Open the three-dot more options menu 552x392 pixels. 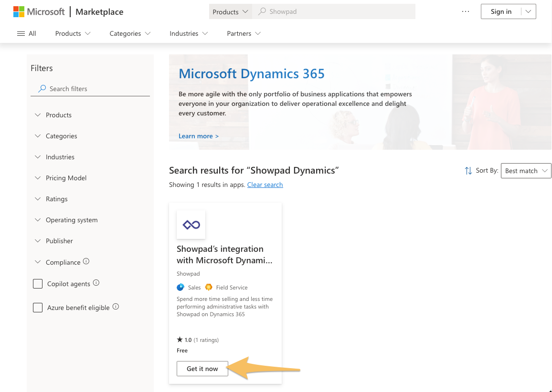coord(466,11)
